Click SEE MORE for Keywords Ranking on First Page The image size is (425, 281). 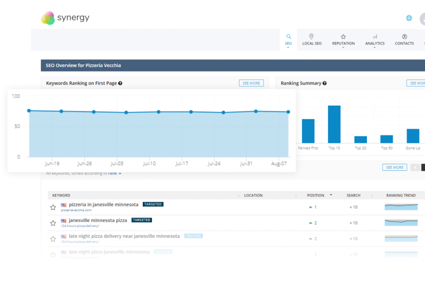tap(251, 83)
